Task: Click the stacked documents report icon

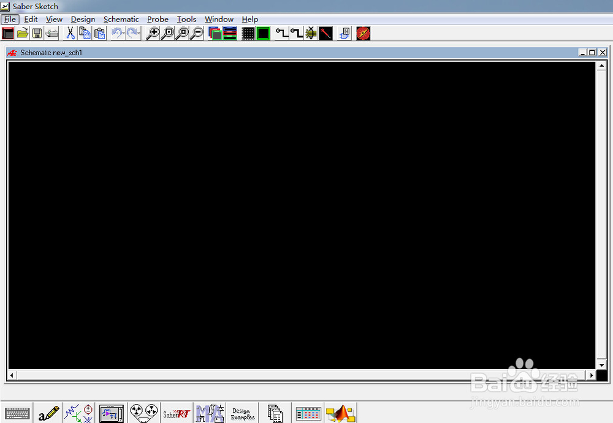Action: click(x=275, y=413)
